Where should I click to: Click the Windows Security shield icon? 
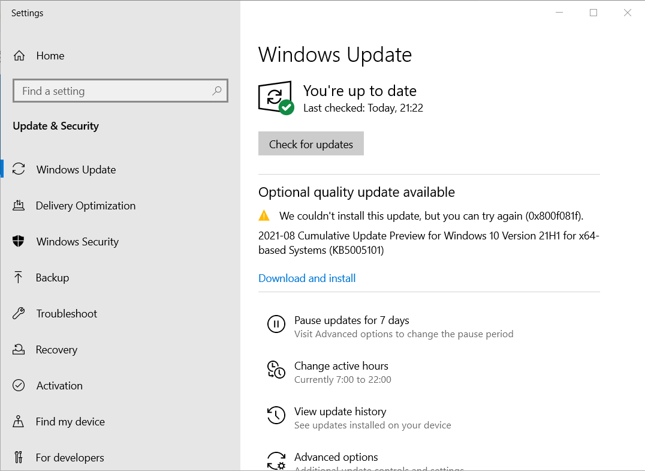[19, 241]
